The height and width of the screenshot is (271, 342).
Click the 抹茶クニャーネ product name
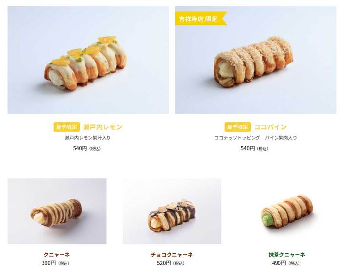287,255
